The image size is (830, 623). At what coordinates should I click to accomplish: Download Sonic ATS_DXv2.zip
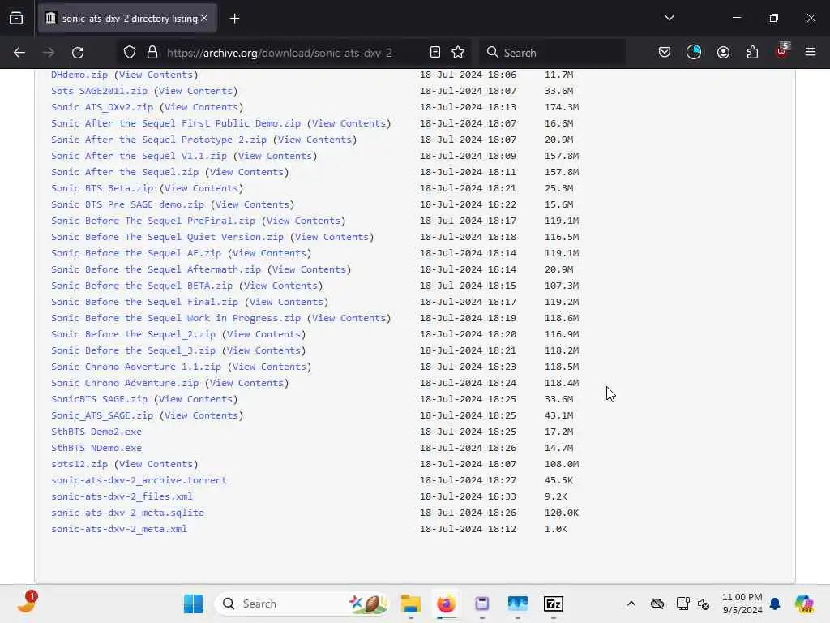(101, 107)
